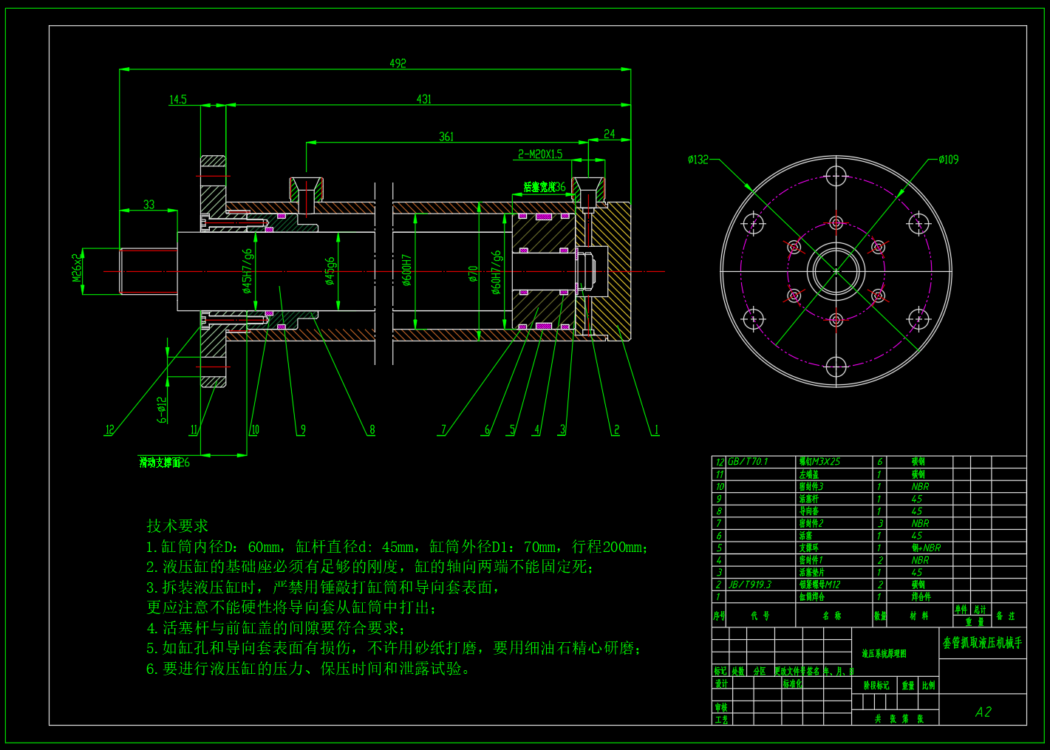
Task: Select the 33 dimension on the rod end
Action: [149, 205]
